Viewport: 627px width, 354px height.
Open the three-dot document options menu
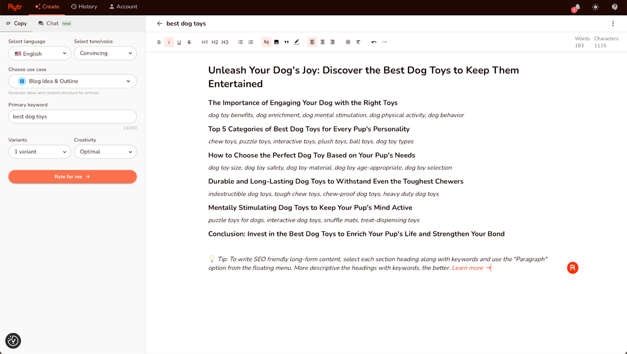tap(613, 24)
